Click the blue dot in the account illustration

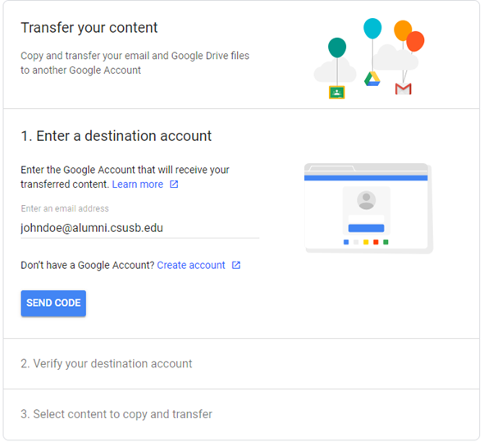(346, 242)
